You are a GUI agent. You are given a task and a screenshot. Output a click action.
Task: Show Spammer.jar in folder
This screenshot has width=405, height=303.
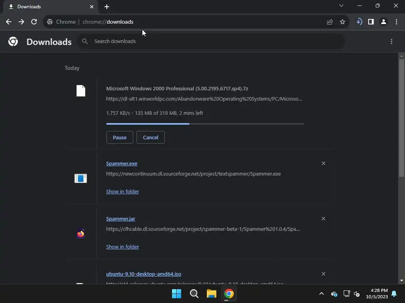tap(123, 247)
